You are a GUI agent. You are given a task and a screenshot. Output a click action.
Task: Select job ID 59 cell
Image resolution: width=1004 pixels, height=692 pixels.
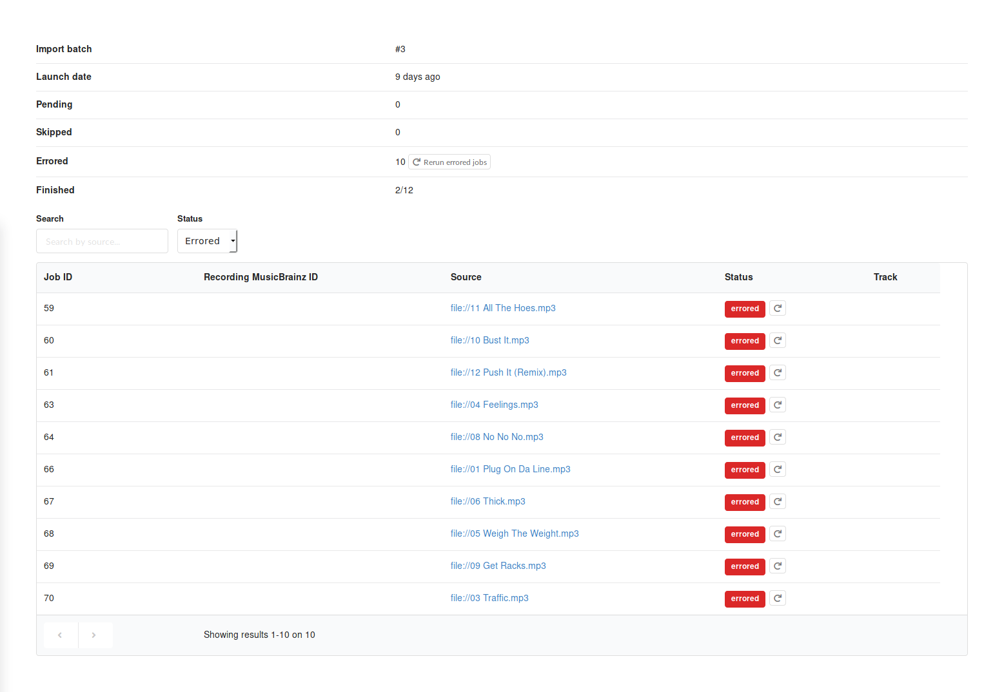[49, 308]
